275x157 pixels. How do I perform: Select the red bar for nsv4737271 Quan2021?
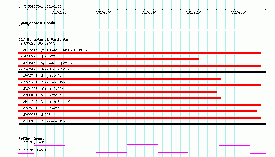point(108,59)
